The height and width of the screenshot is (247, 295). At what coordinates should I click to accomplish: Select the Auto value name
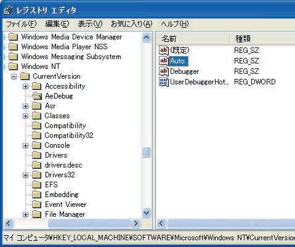coord(178,61)
